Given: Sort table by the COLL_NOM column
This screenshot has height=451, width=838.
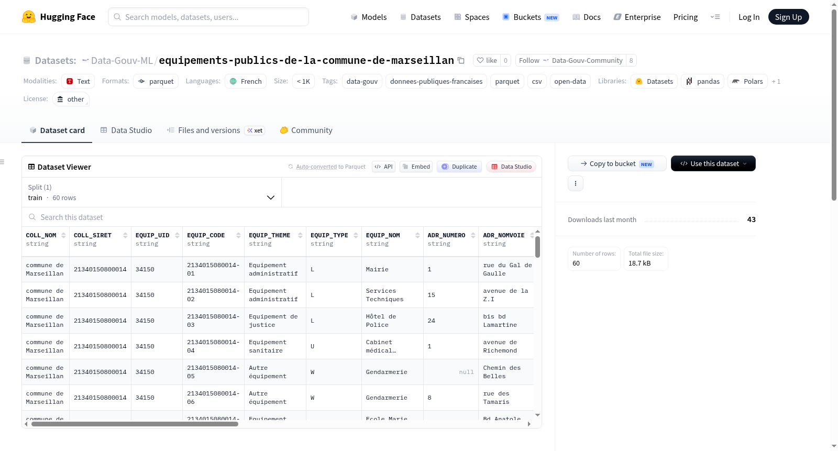Looking at the screenshot, I should coord(64,235).
